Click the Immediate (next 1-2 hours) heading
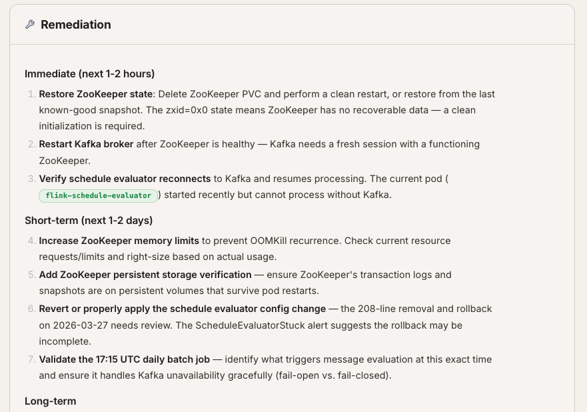The height and width of the screenshot is (412, 587). pos(89,74)
